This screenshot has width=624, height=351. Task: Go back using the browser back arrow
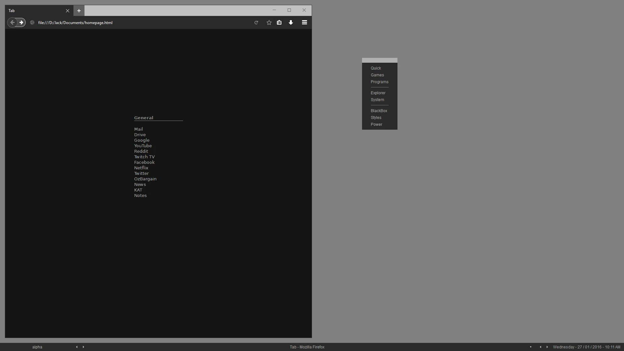coord(12,22)
